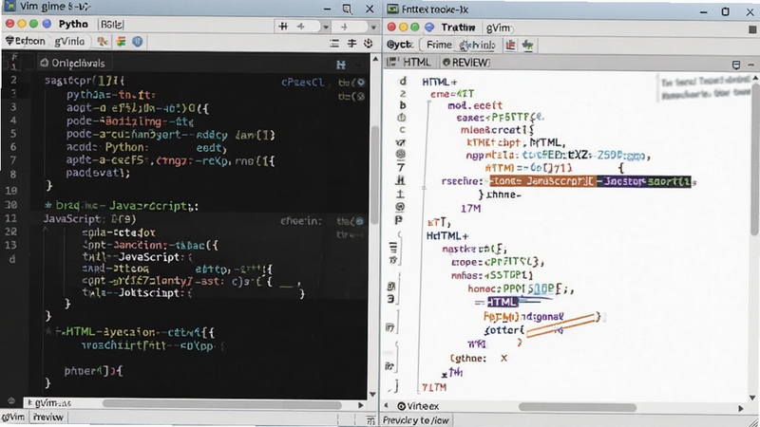760x427 pixels.
Task: Select the gVim tab in right window
Action: [499, 28]
